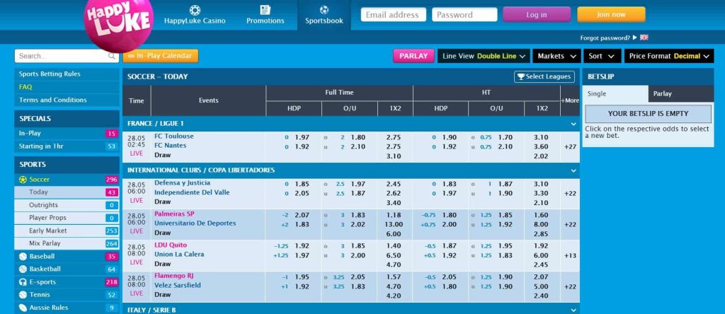Click the UK flag language icon

(x=644, y=37)
